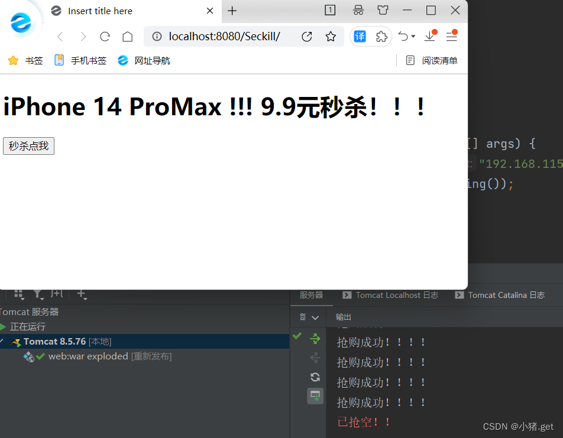
Task: Go to browser home page icon
Action: (128, 37)
